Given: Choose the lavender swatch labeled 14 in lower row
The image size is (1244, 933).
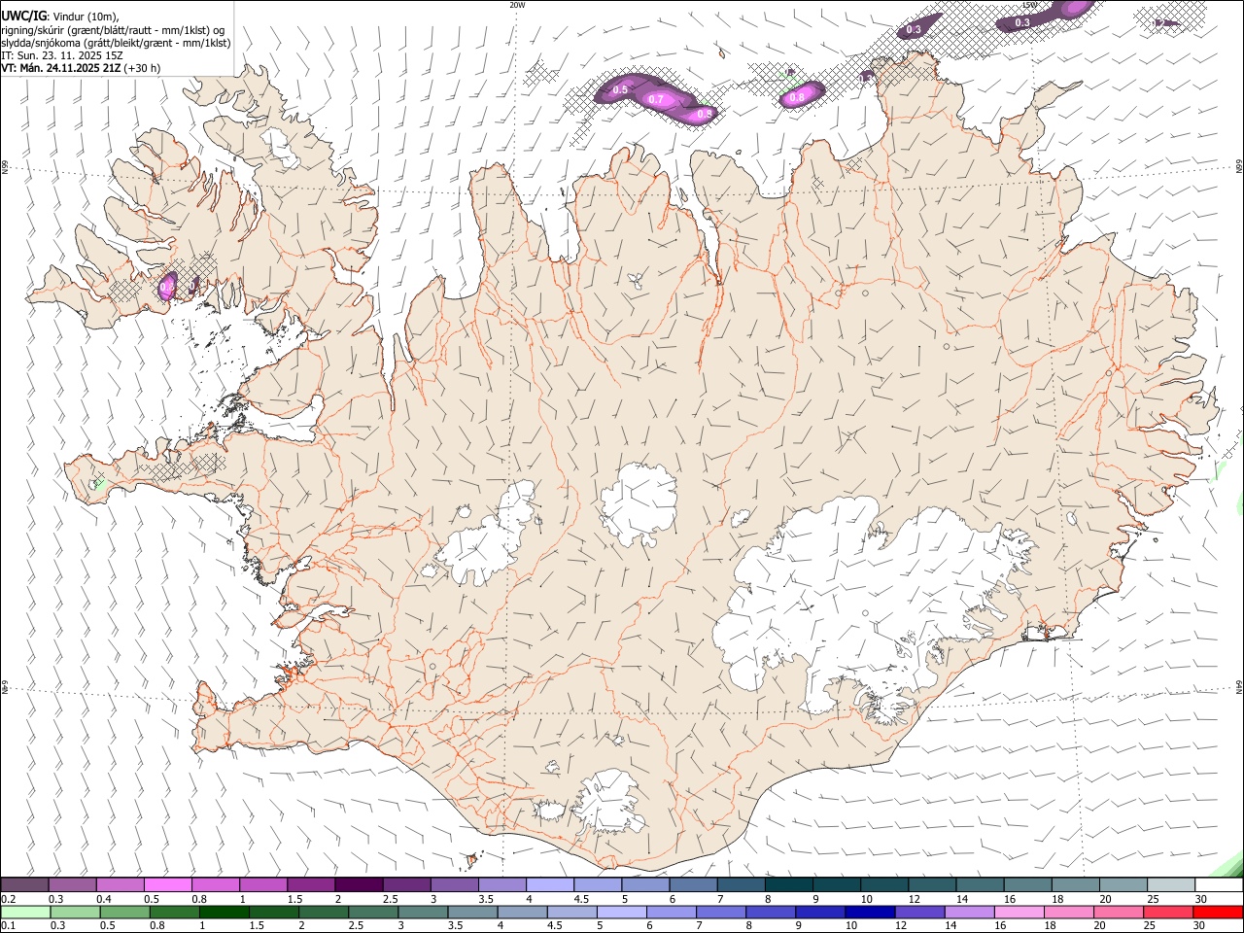Looking at the screenshot, I should point(970,913).
